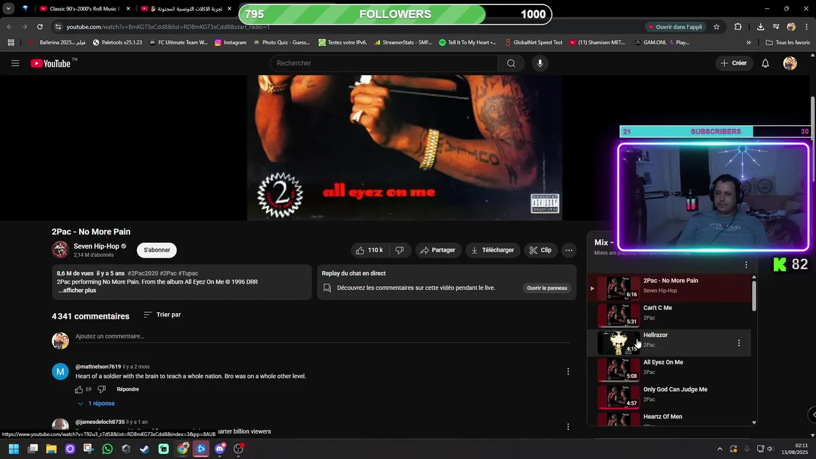Close the Arabic-titled YouTube tab
Image resolution: width=816 pixels, height=459 pixels.
click(x=229, y=9)
